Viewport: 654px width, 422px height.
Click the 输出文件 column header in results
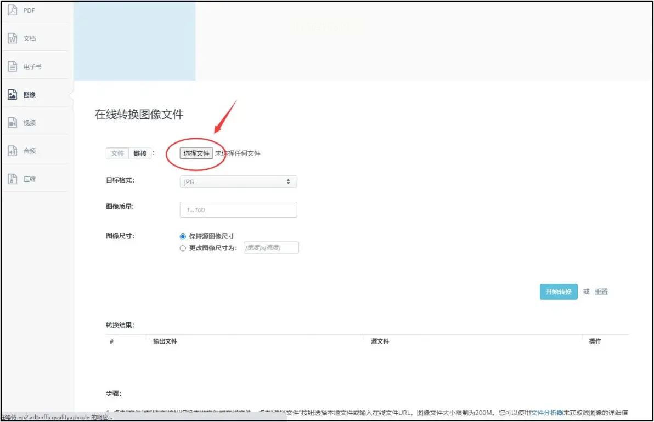point(165,341)
